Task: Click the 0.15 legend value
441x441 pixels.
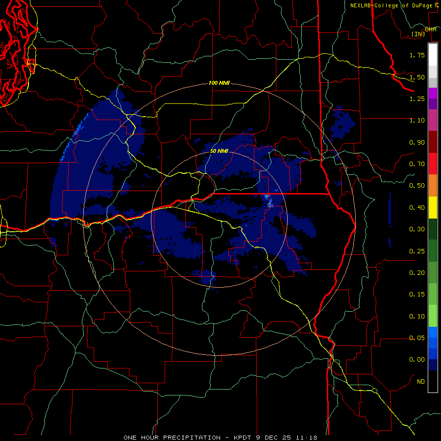Action: pos(417,294)
